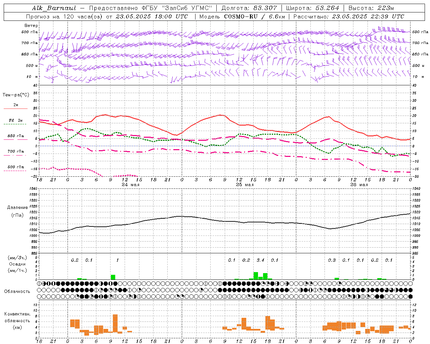Click the 700 гПа temperature legend entry
430x344 pixels.
16,152
